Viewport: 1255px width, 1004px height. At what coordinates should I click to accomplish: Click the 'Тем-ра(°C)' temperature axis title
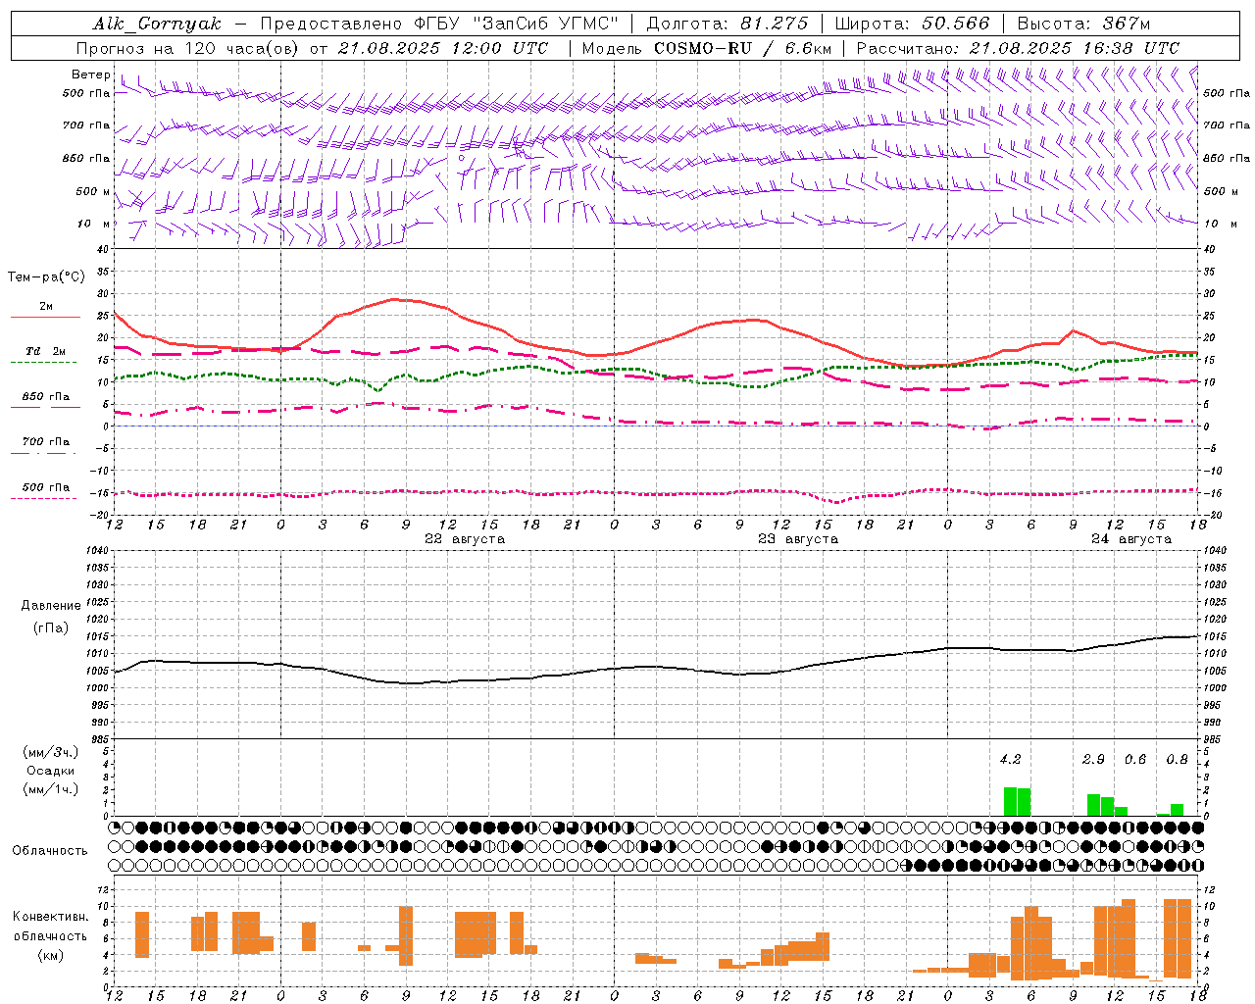coord(46,277)
